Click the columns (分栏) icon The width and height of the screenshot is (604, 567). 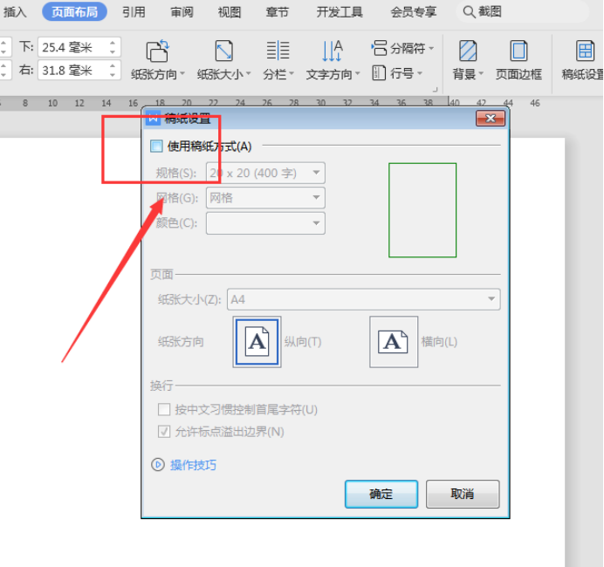278,51
